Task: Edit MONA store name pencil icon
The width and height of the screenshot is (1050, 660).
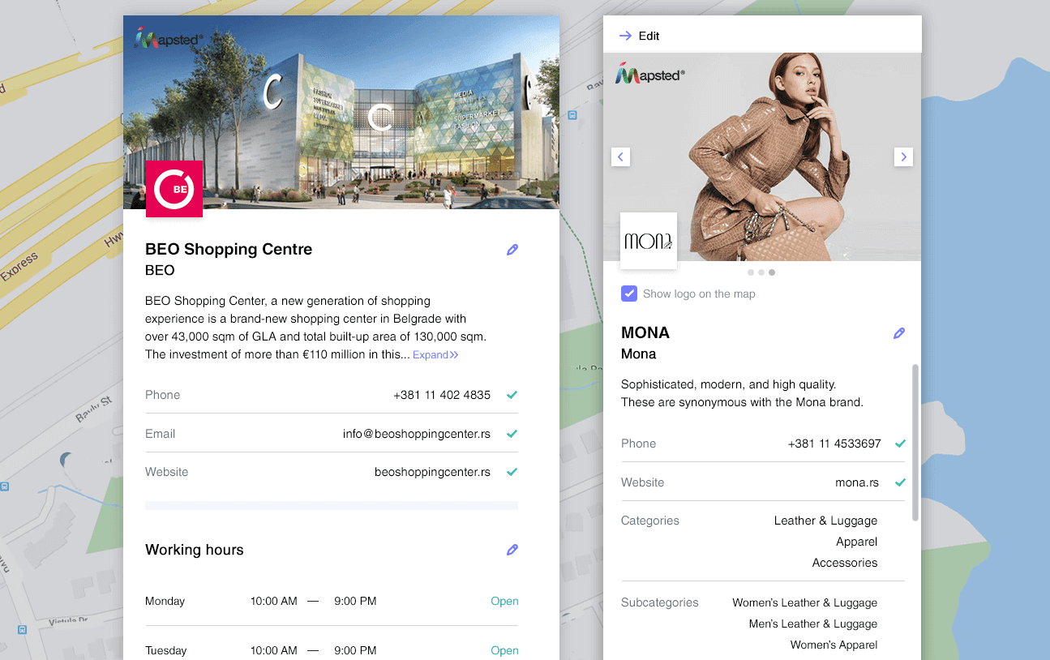Action: pos(899,333)
